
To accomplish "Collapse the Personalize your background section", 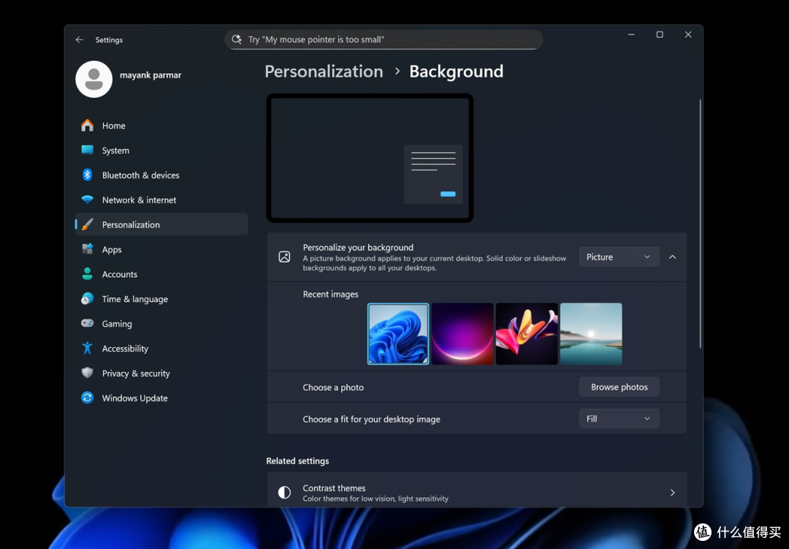I will (x=673, y=257).
